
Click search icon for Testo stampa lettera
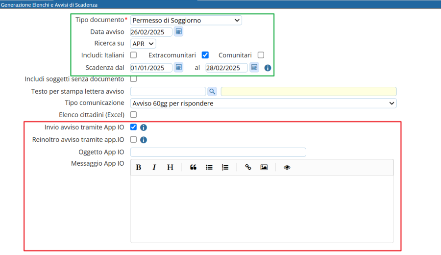pos(212,91)
